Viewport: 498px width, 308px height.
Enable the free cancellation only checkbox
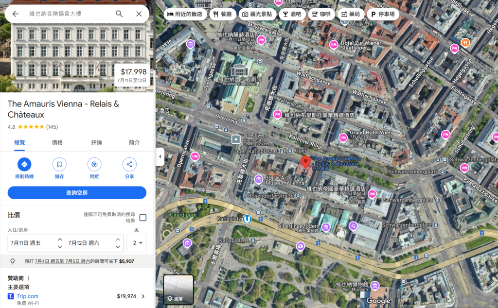143,218
